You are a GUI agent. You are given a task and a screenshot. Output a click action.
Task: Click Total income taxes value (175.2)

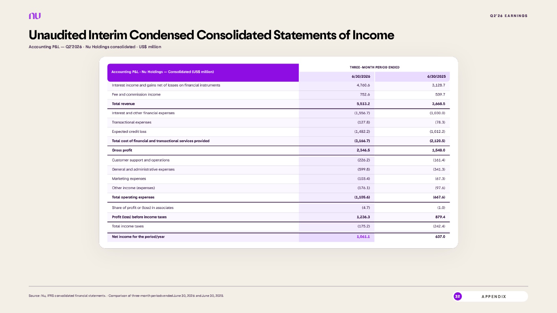coord(363,226)
